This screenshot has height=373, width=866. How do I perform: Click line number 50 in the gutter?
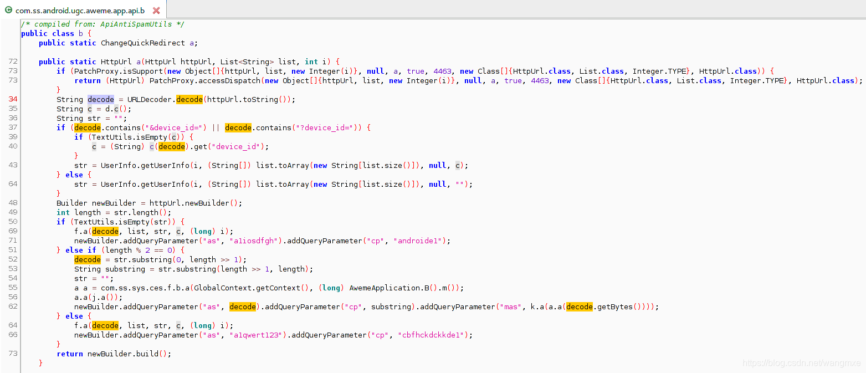14,222
